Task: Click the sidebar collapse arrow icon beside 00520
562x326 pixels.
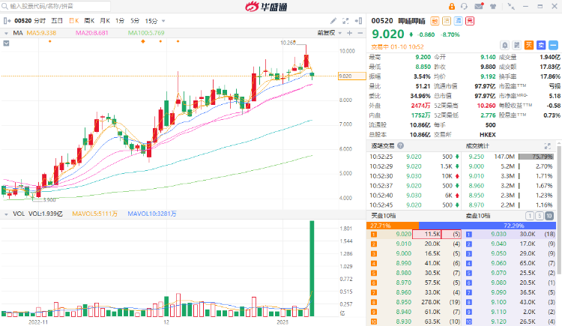Action: coord(7,21)
